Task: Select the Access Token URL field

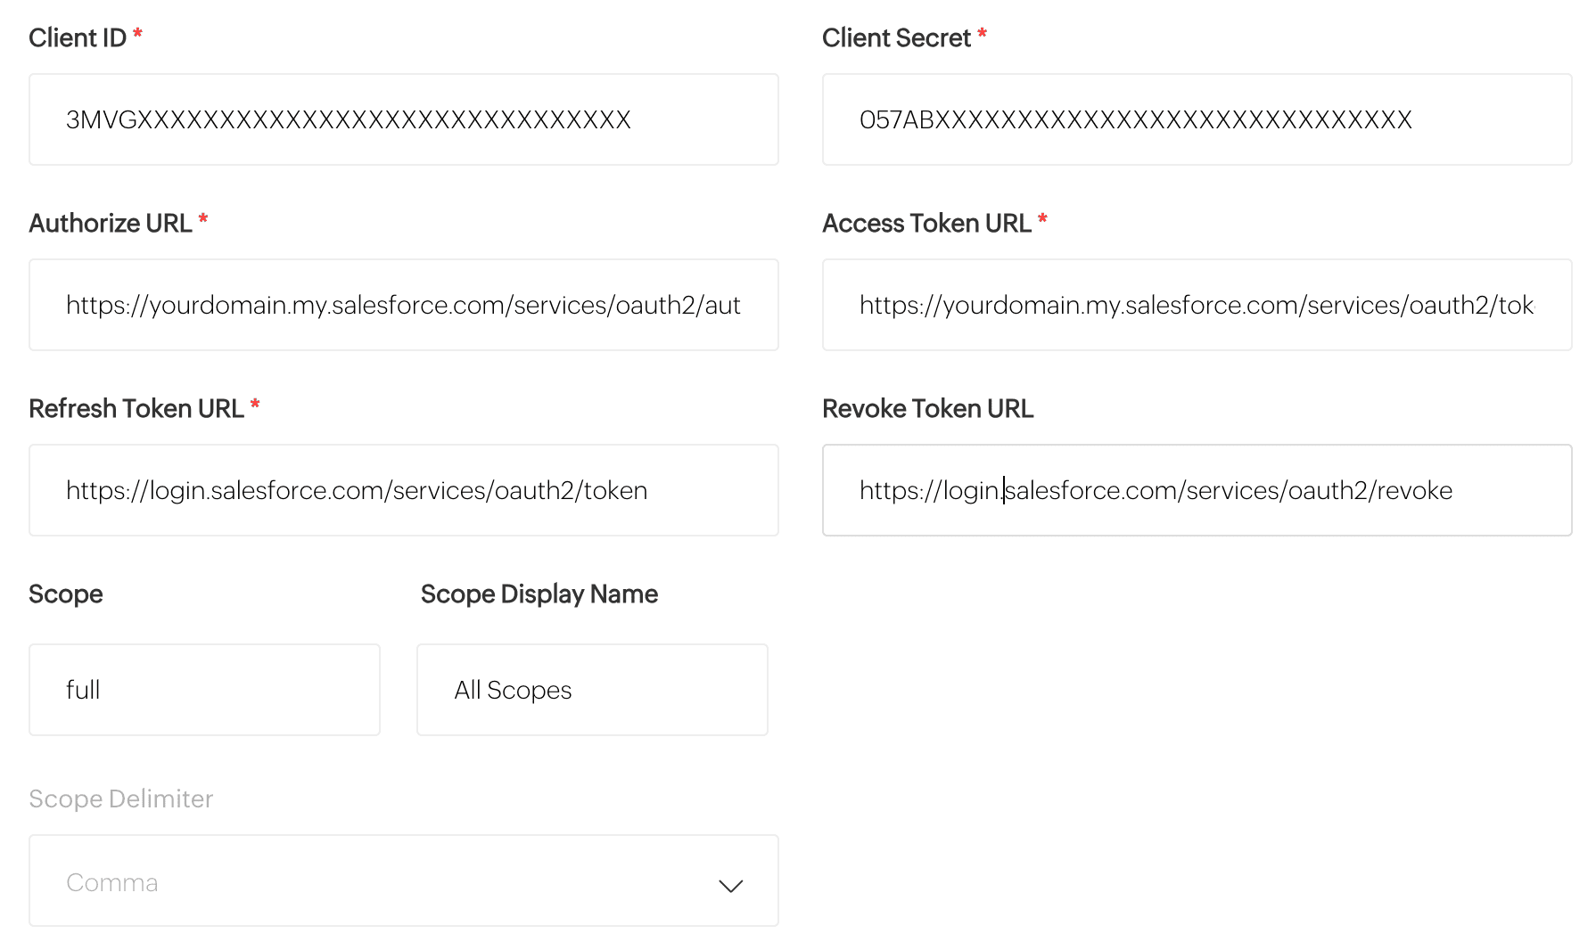Action: point(1197,305)
